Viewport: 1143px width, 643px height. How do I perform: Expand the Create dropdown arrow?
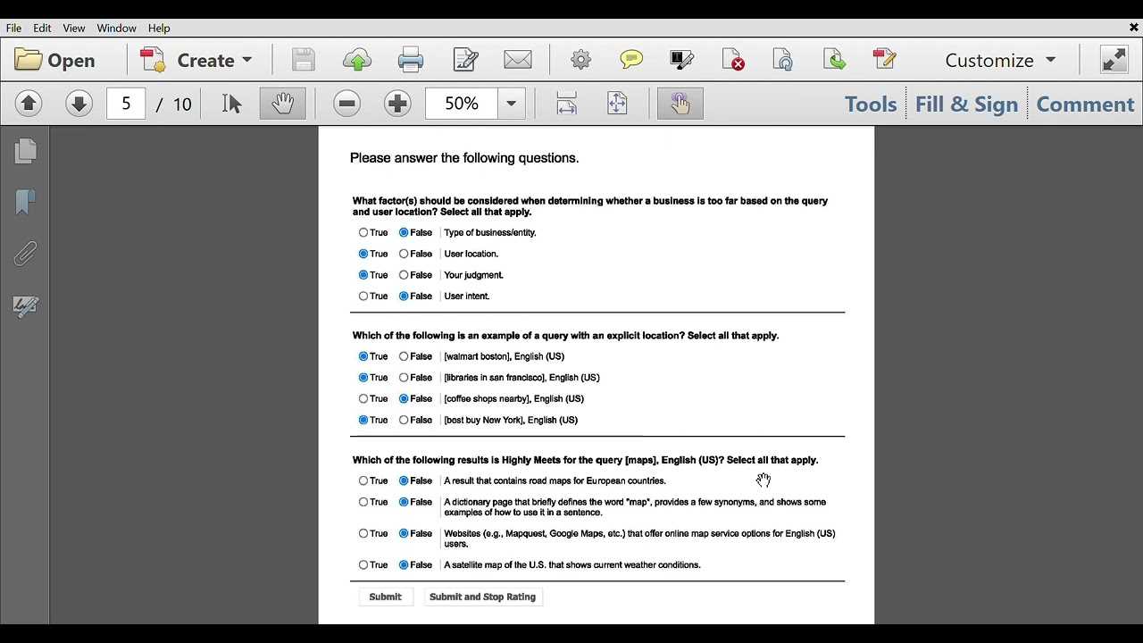click(247, 60)
